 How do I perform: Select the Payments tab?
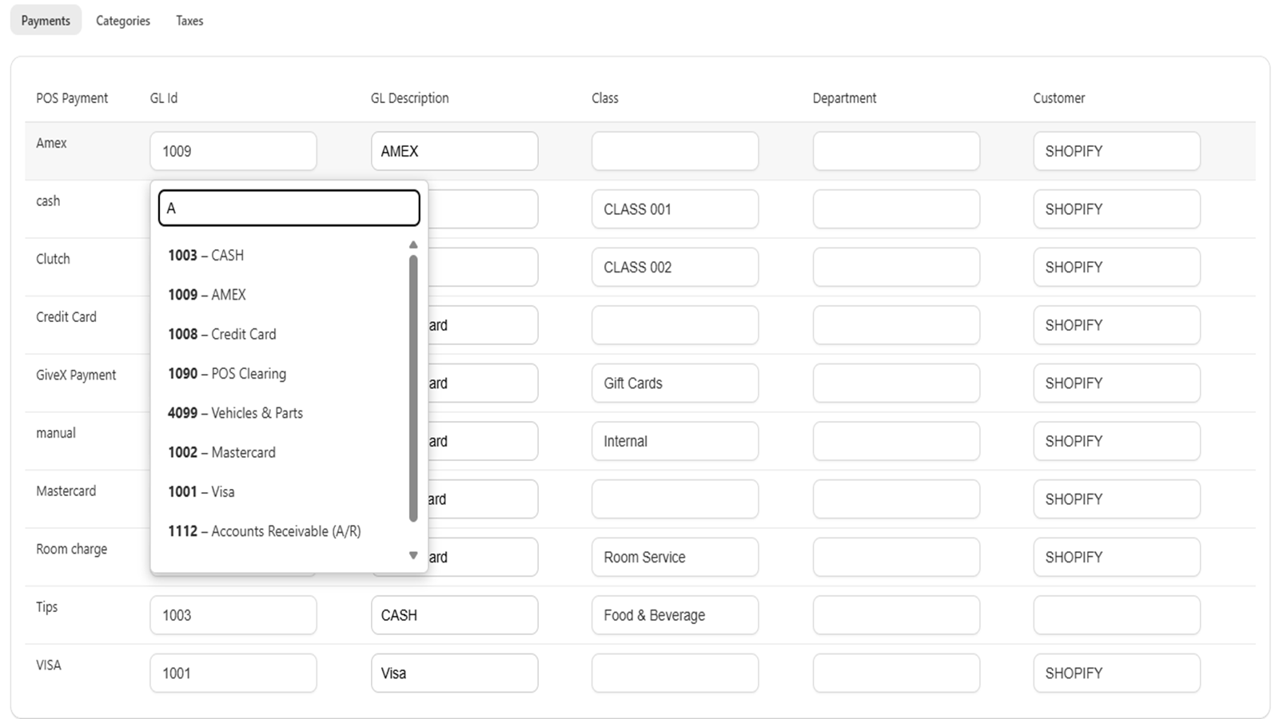tap(45, 20)
